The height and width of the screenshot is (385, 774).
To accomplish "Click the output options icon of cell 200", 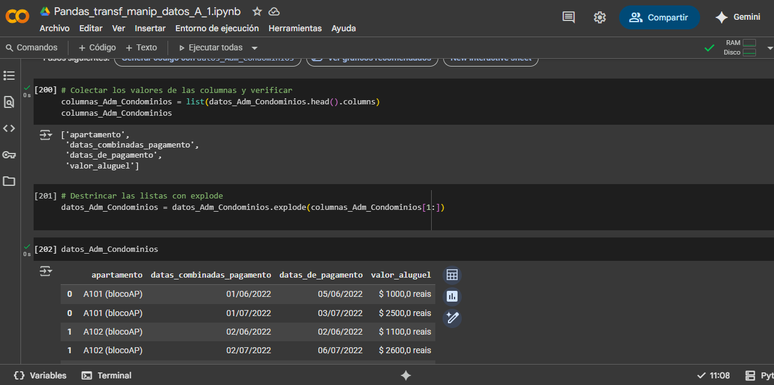I will [46, 135].
